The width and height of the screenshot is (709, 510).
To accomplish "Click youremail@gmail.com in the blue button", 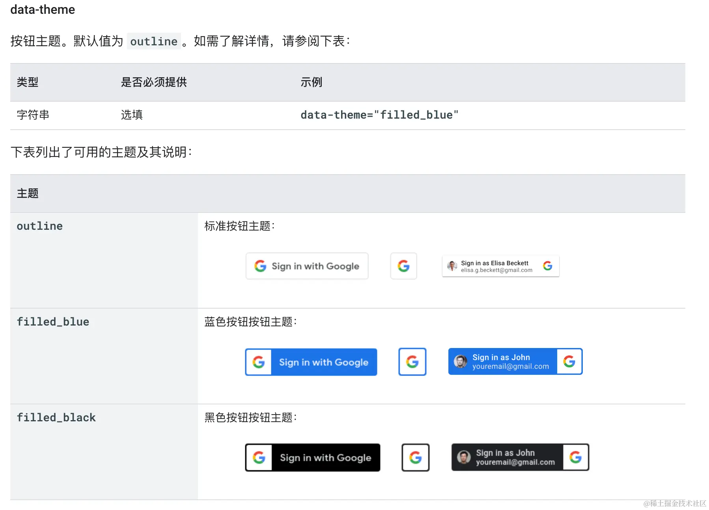I will [x=511, y=367].
